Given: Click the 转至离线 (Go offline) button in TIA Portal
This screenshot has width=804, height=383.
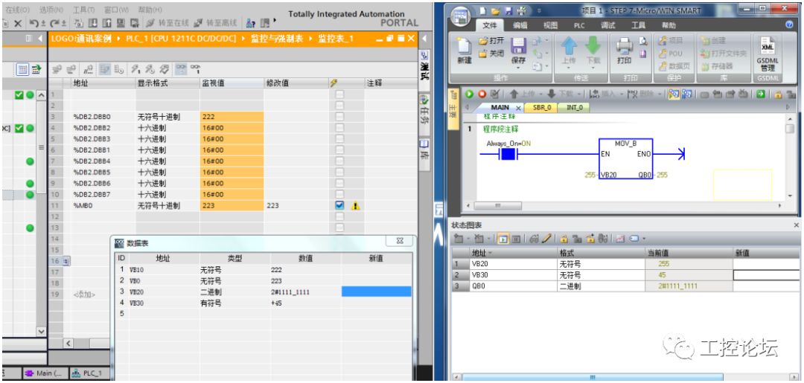Looking at the screenshot, I should [x=215, y=23].
